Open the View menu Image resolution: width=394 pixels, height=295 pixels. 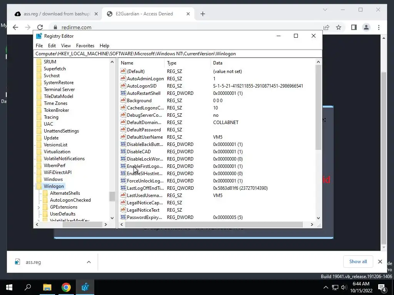pos(66,46)
